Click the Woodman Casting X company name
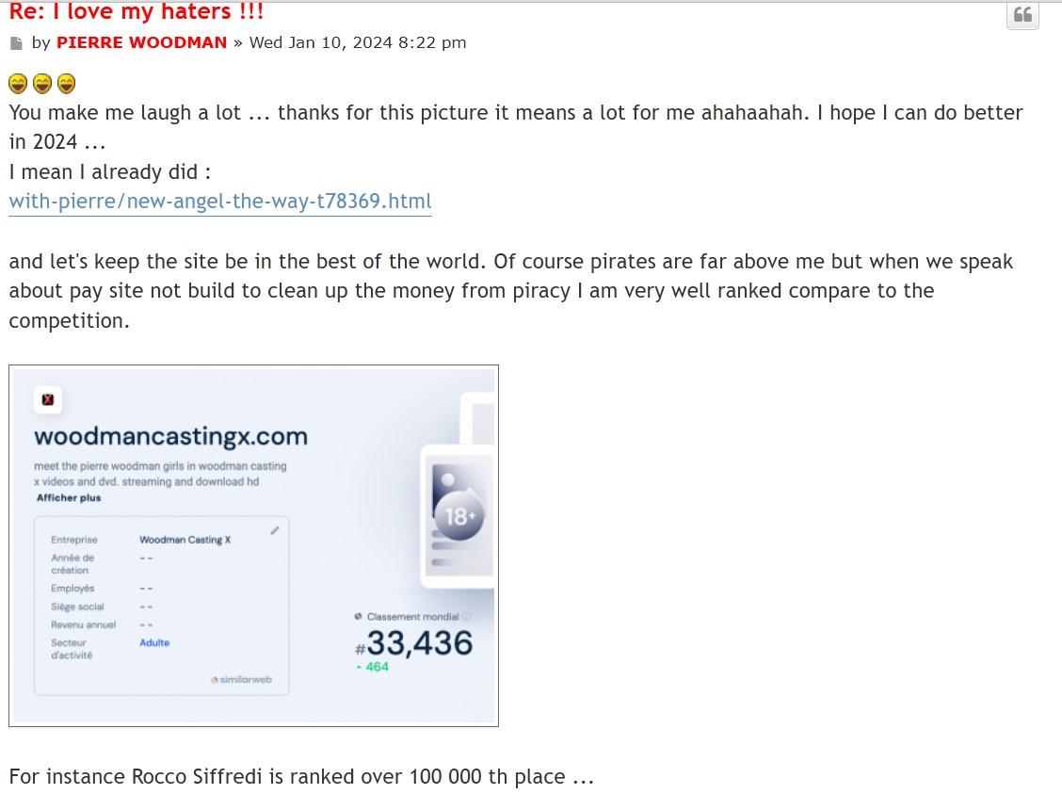The height and width of the screenshot is (794, 1062). (x=185, y=540)
